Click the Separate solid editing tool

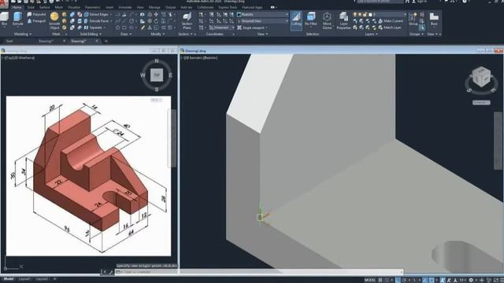click(94, 28)
